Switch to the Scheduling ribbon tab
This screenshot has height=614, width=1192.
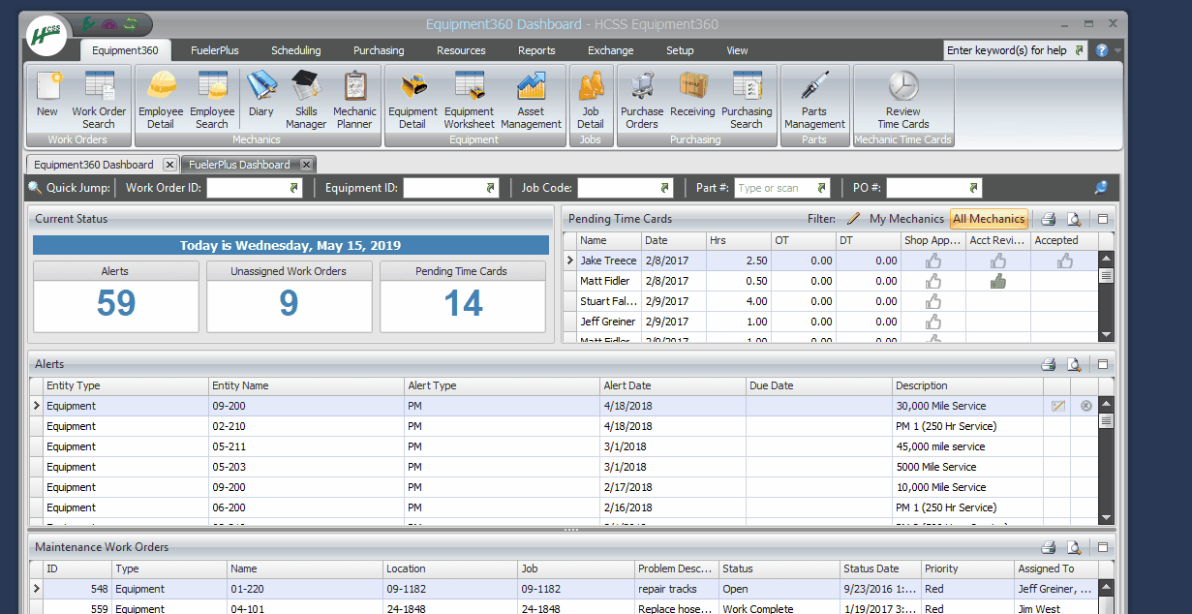(x=295, y=50)
